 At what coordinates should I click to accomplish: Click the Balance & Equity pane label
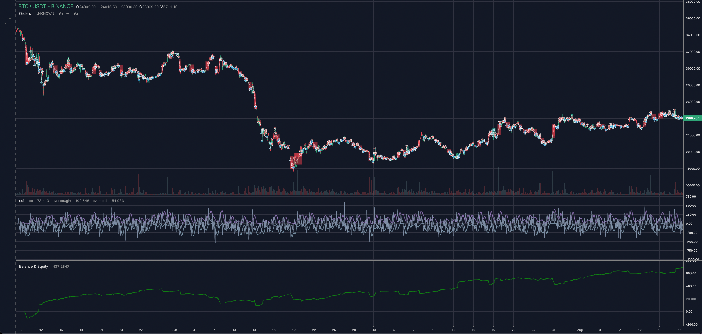pos(33,267)
